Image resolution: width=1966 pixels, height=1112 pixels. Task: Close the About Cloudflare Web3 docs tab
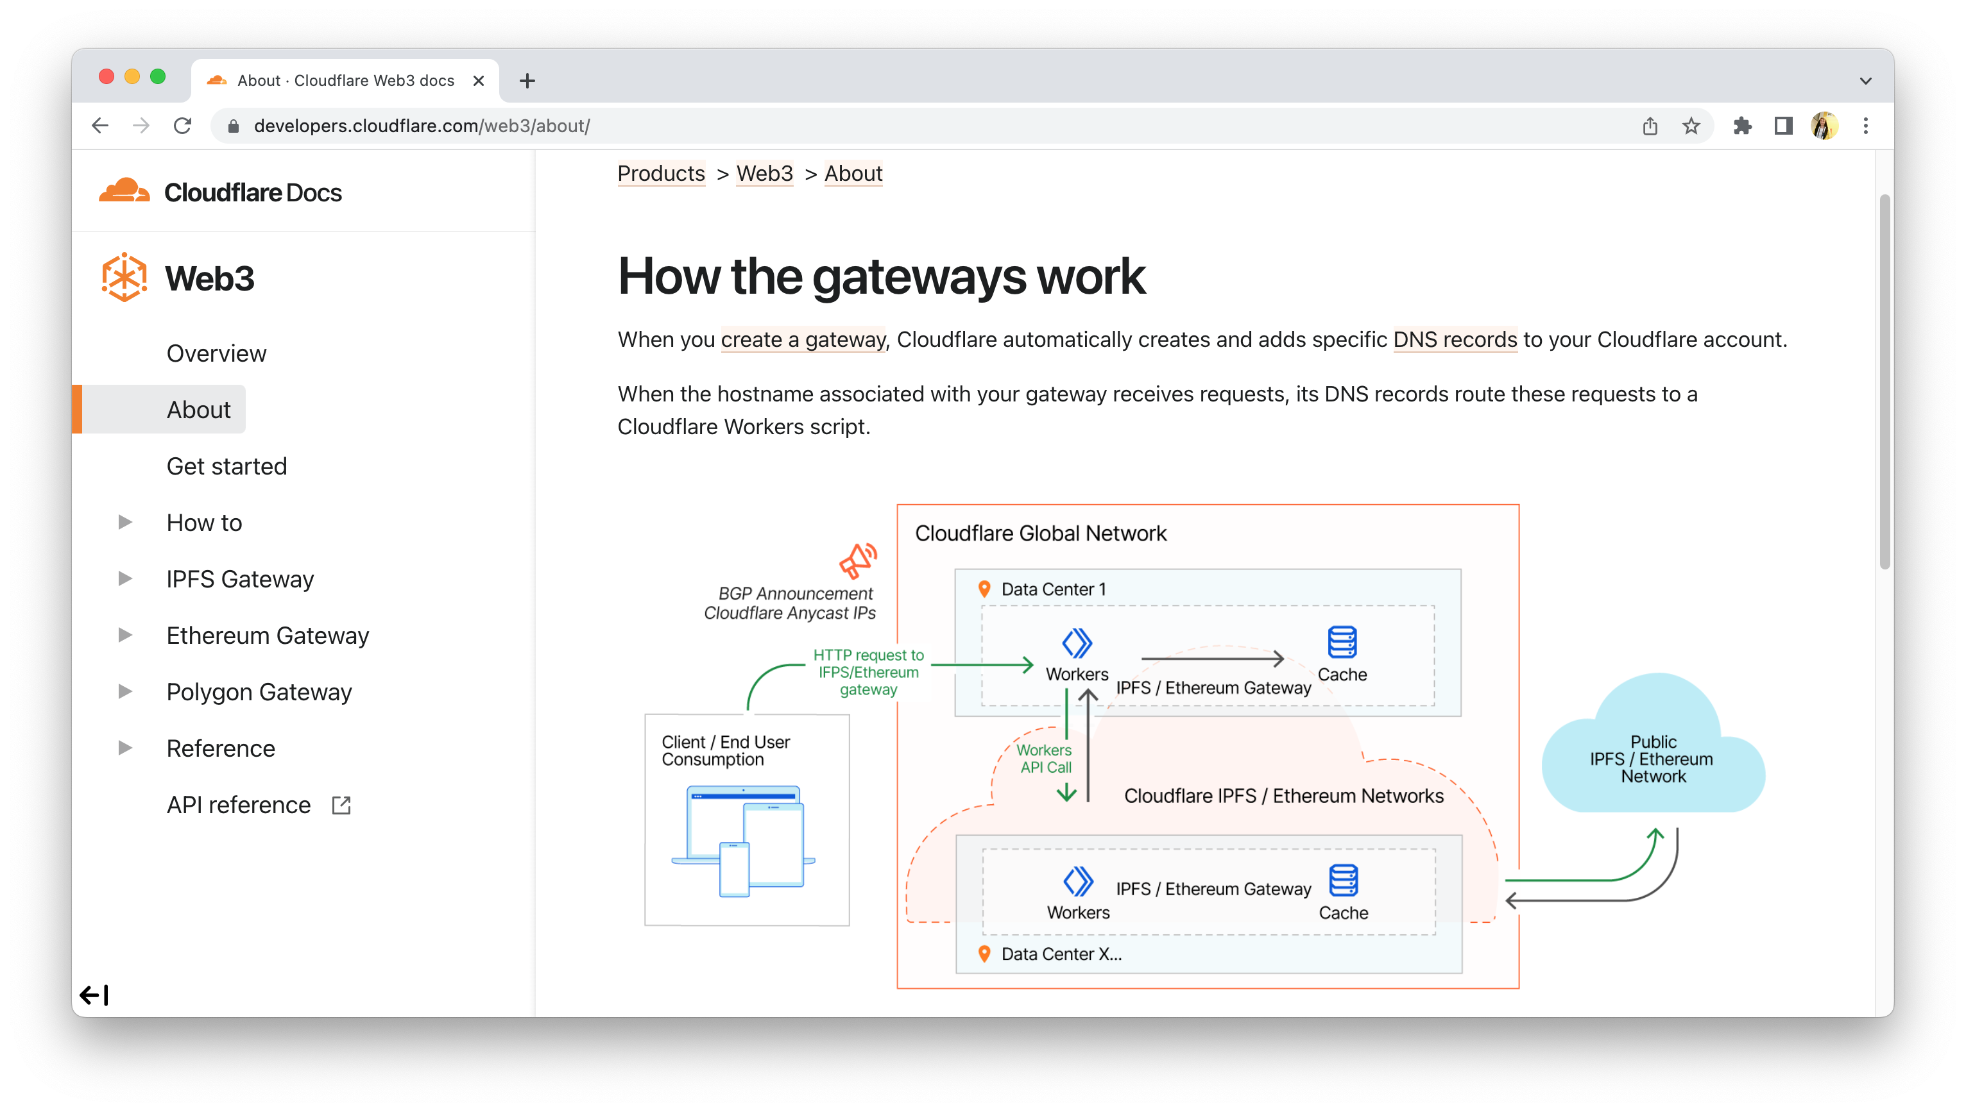pyautogui.click(x=479, y=81)
